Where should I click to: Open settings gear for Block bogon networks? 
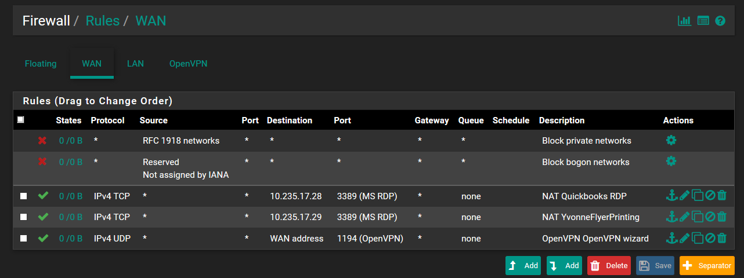pyautogui.click(x=671, y=161)
